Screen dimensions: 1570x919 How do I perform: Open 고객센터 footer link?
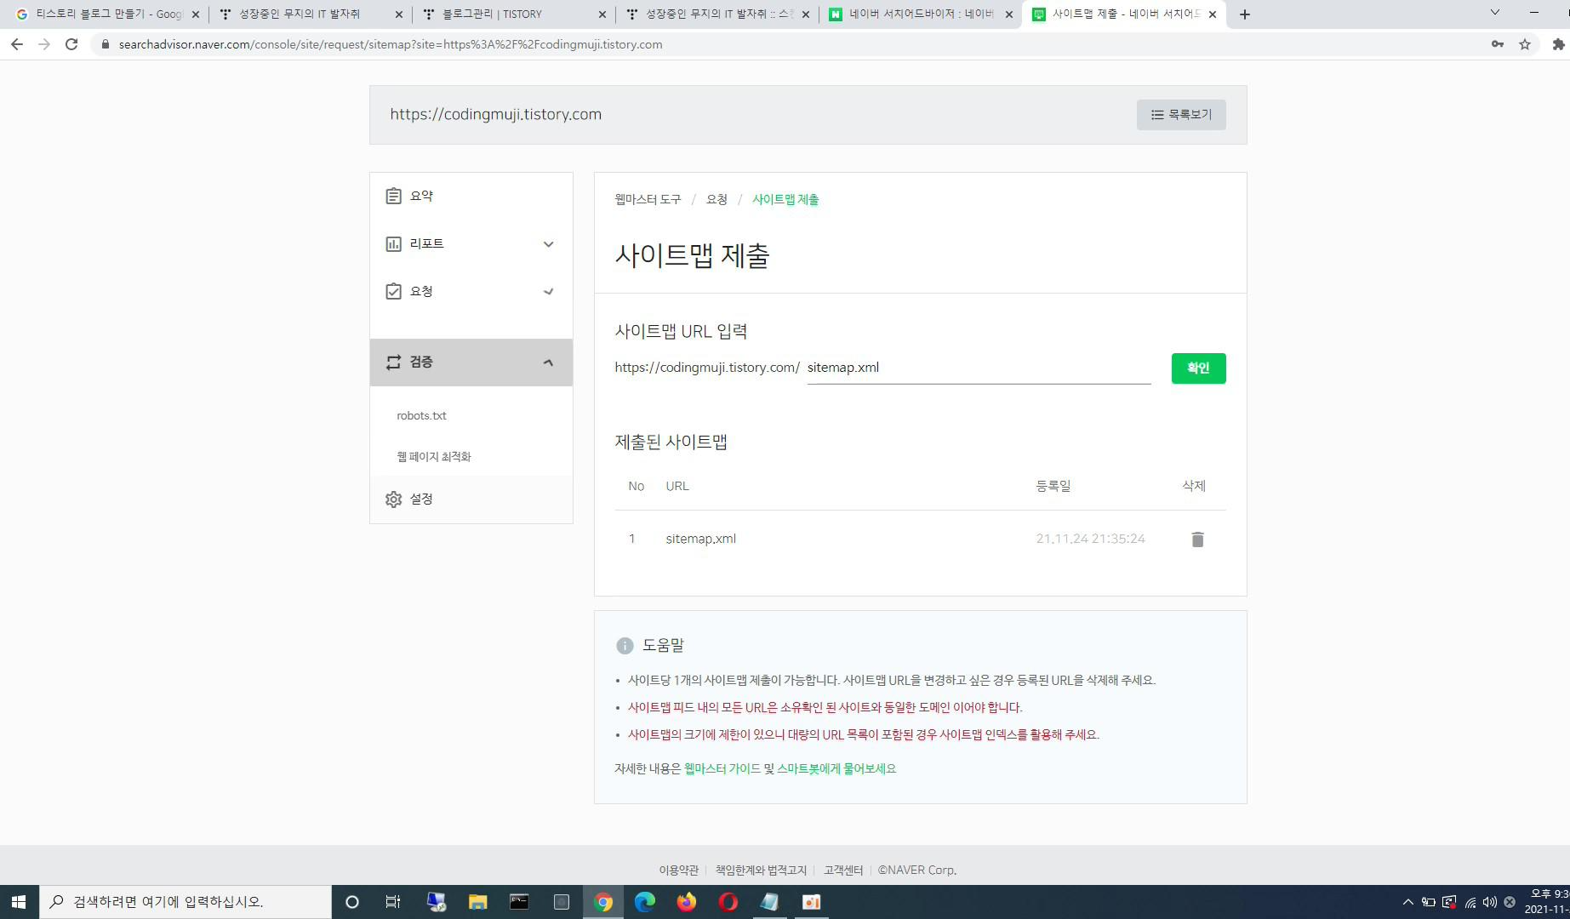(x=843, y=870)
